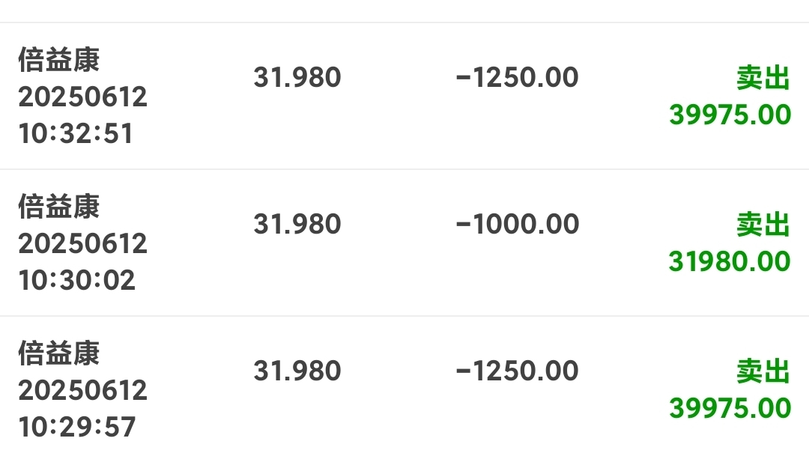Click price 31.980 in the last row
The image size is (809, 462).
pos(297,371)
